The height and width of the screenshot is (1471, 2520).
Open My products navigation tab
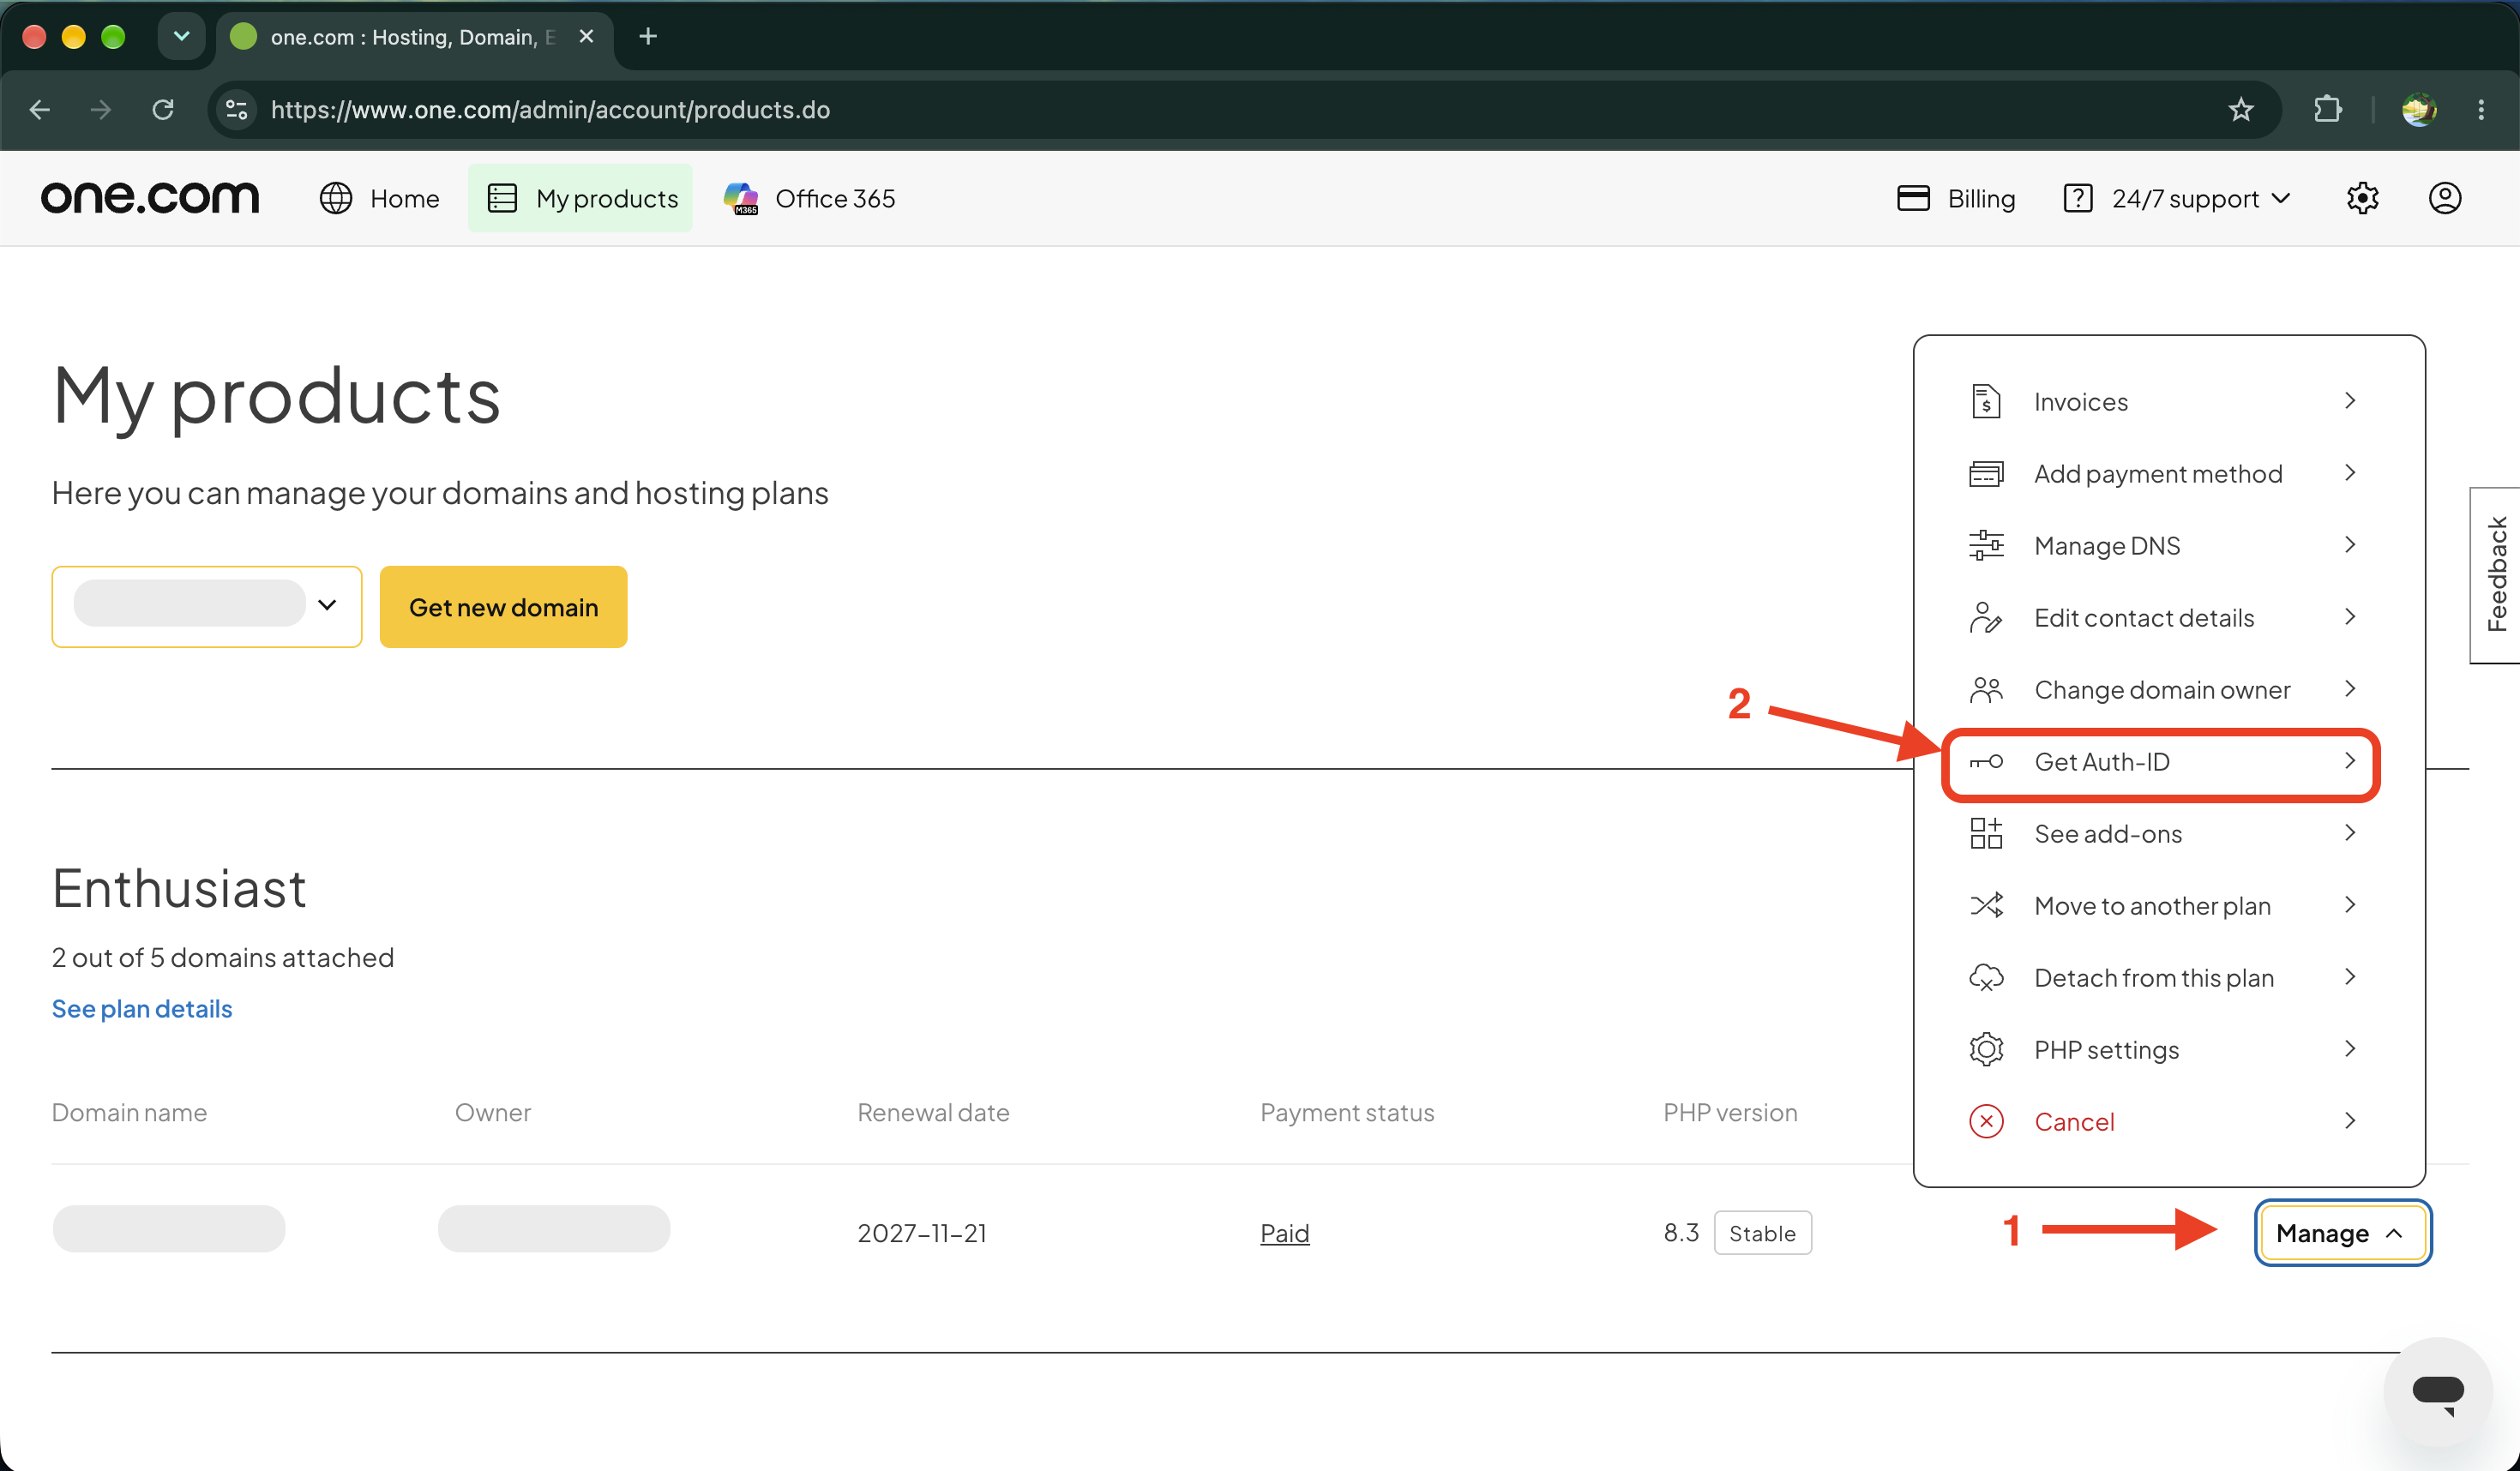pyautogui.click(x=581, y=198)
